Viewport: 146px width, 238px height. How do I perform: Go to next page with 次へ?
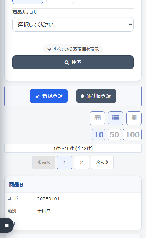(102, 162)
